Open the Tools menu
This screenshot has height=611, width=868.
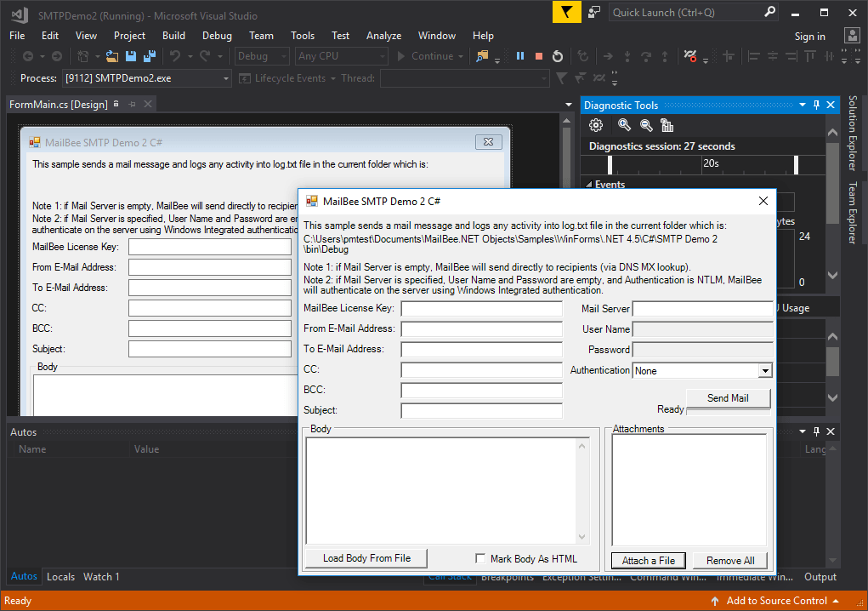(303, 36)
